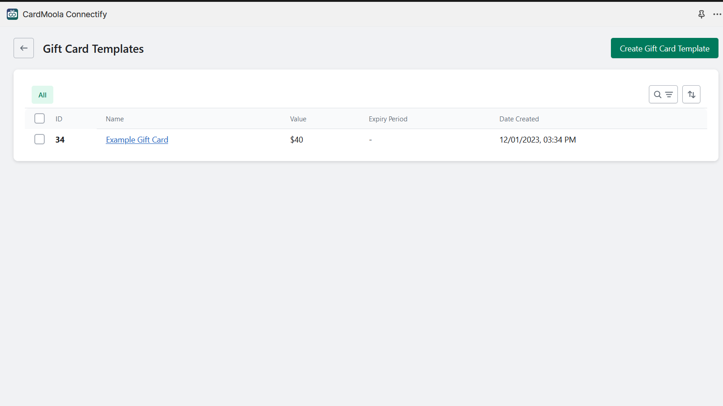Click the $40 value cell
The height and width of the screenshot is (406, 723).
[296, 140]
